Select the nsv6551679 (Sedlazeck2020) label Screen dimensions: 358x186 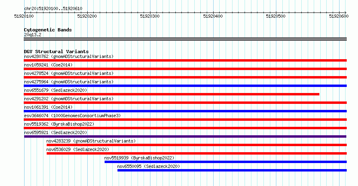pyautogui.click(x=56, y=90)
